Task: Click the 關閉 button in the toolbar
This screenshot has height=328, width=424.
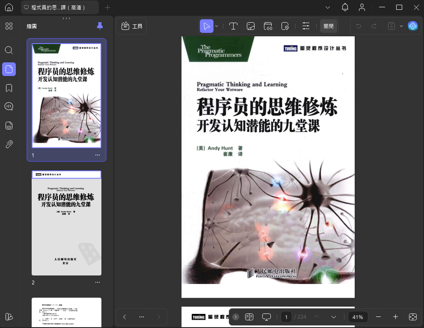Action: (x=328, y=26)
